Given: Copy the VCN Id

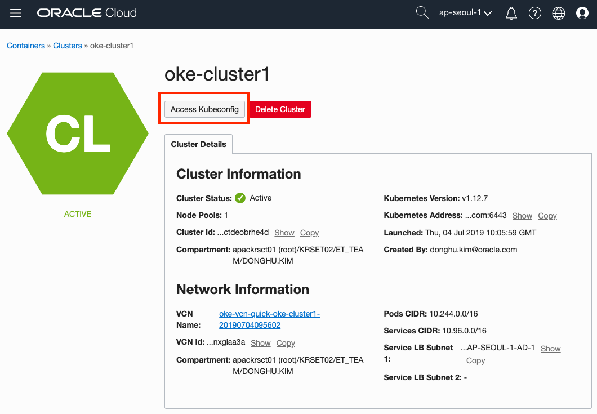Looking at the screenshot, I should click(x=286, y=343).
